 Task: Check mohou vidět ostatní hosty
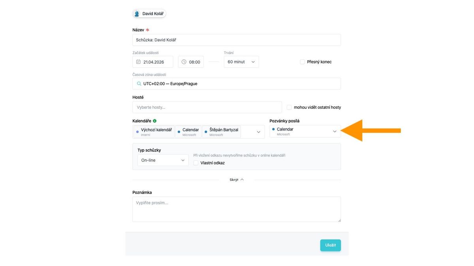coord(289,107)
